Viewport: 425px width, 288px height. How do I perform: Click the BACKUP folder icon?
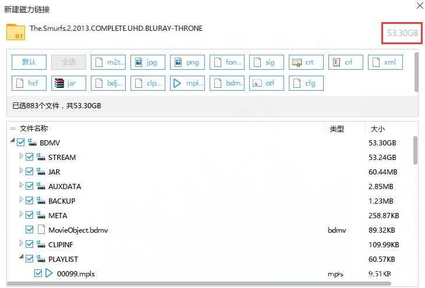click(x=41, y=201)
